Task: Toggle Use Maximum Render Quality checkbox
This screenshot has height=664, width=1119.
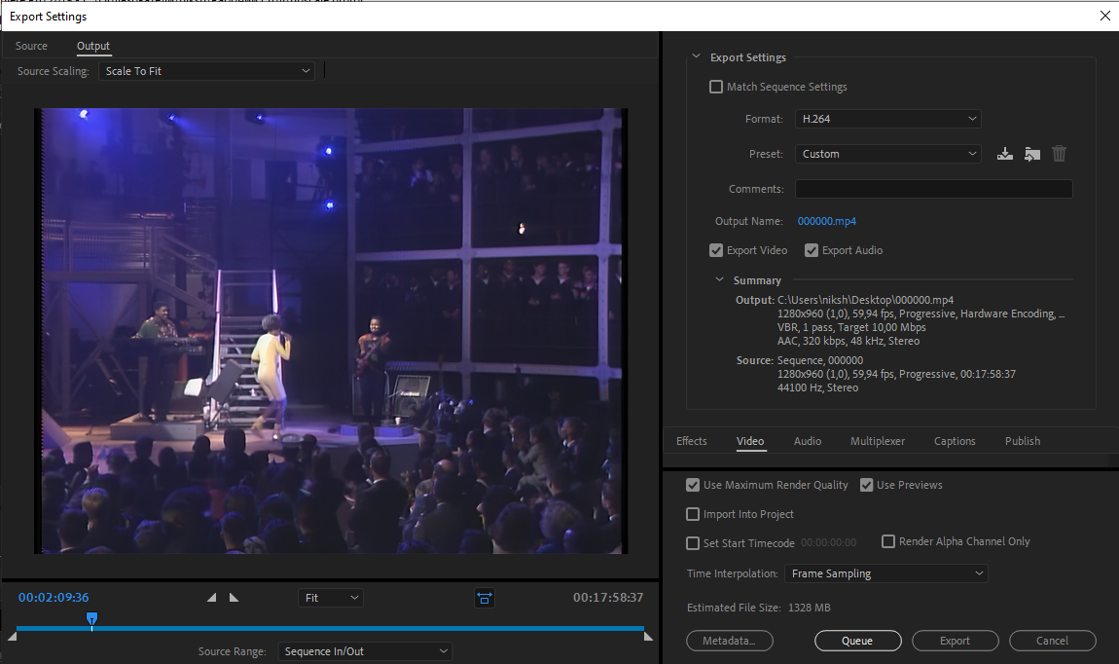Action: (692, 486)
